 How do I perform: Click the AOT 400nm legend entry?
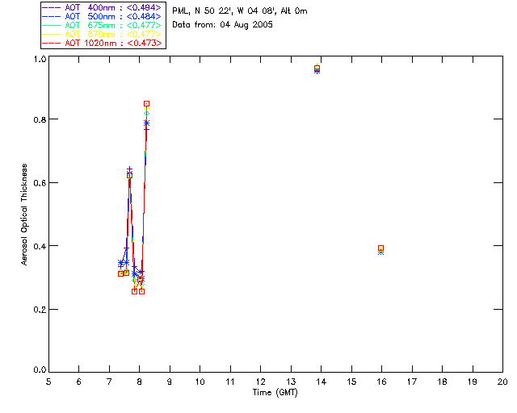[x=102, y=7]
